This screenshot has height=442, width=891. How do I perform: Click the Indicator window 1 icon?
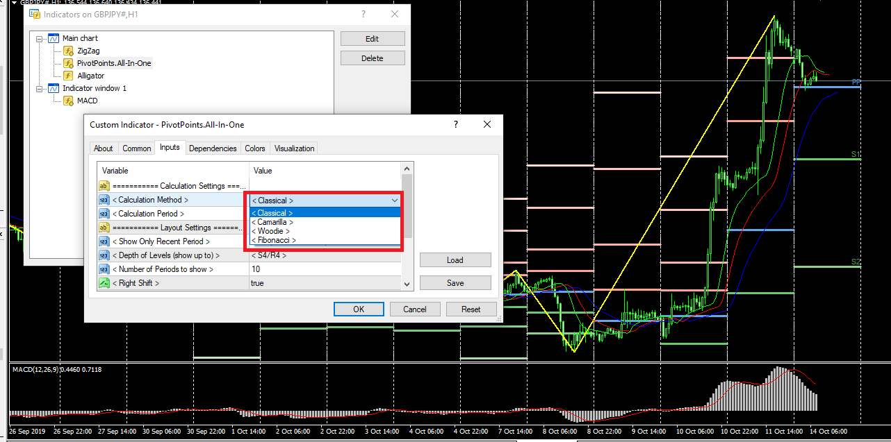click(53, 88)
